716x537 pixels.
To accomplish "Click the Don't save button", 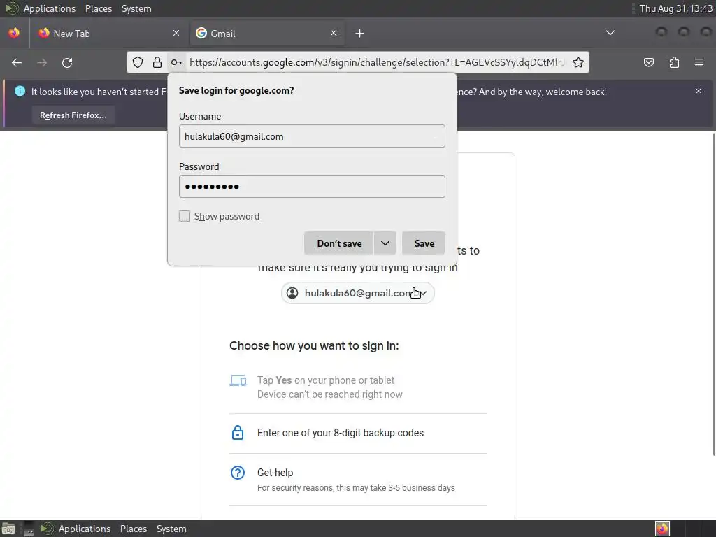I will pyautogui.click(x=339, y=243).
